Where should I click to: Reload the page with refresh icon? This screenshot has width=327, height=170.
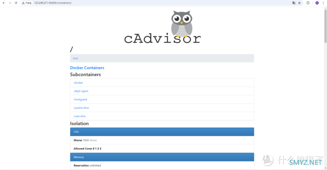[16, 3]
